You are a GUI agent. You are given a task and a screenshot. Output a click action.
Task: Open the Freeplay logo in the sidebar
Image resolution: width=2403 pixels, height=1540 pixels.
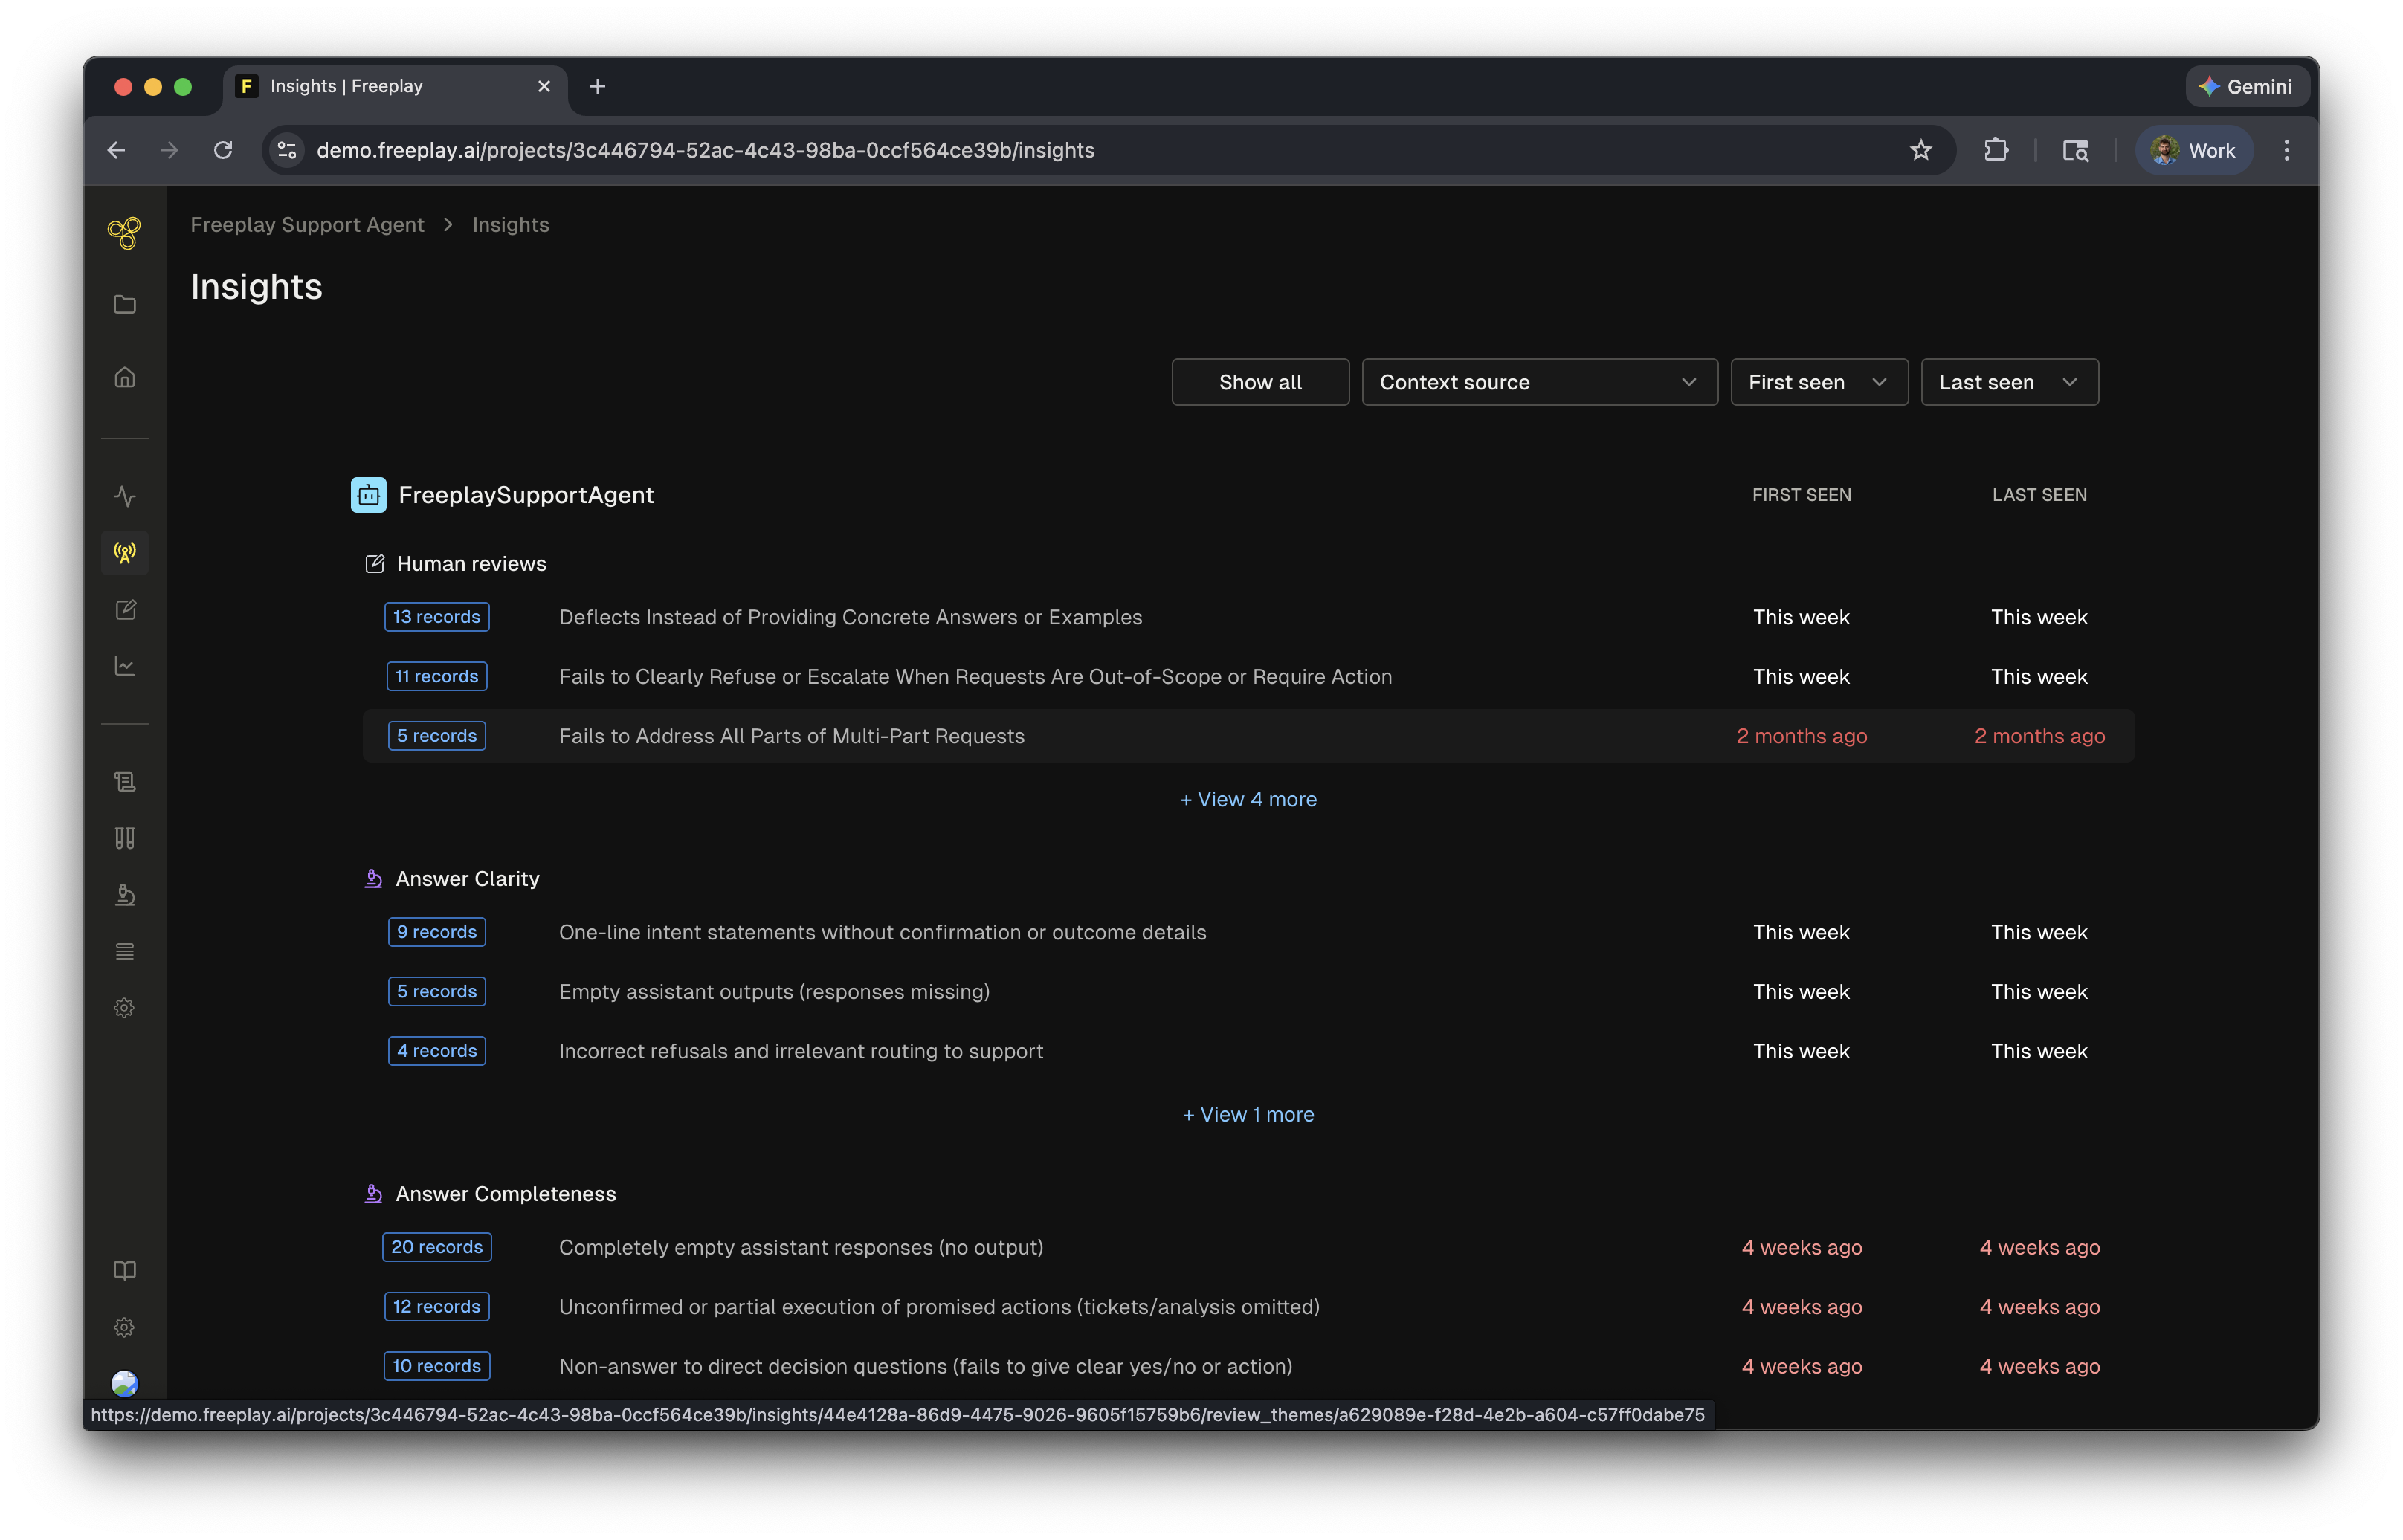(x=125, y=232)
